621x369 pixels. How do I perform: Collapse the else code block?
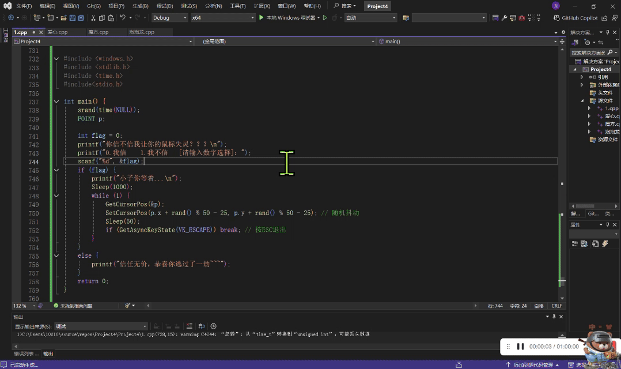[56, 255]
